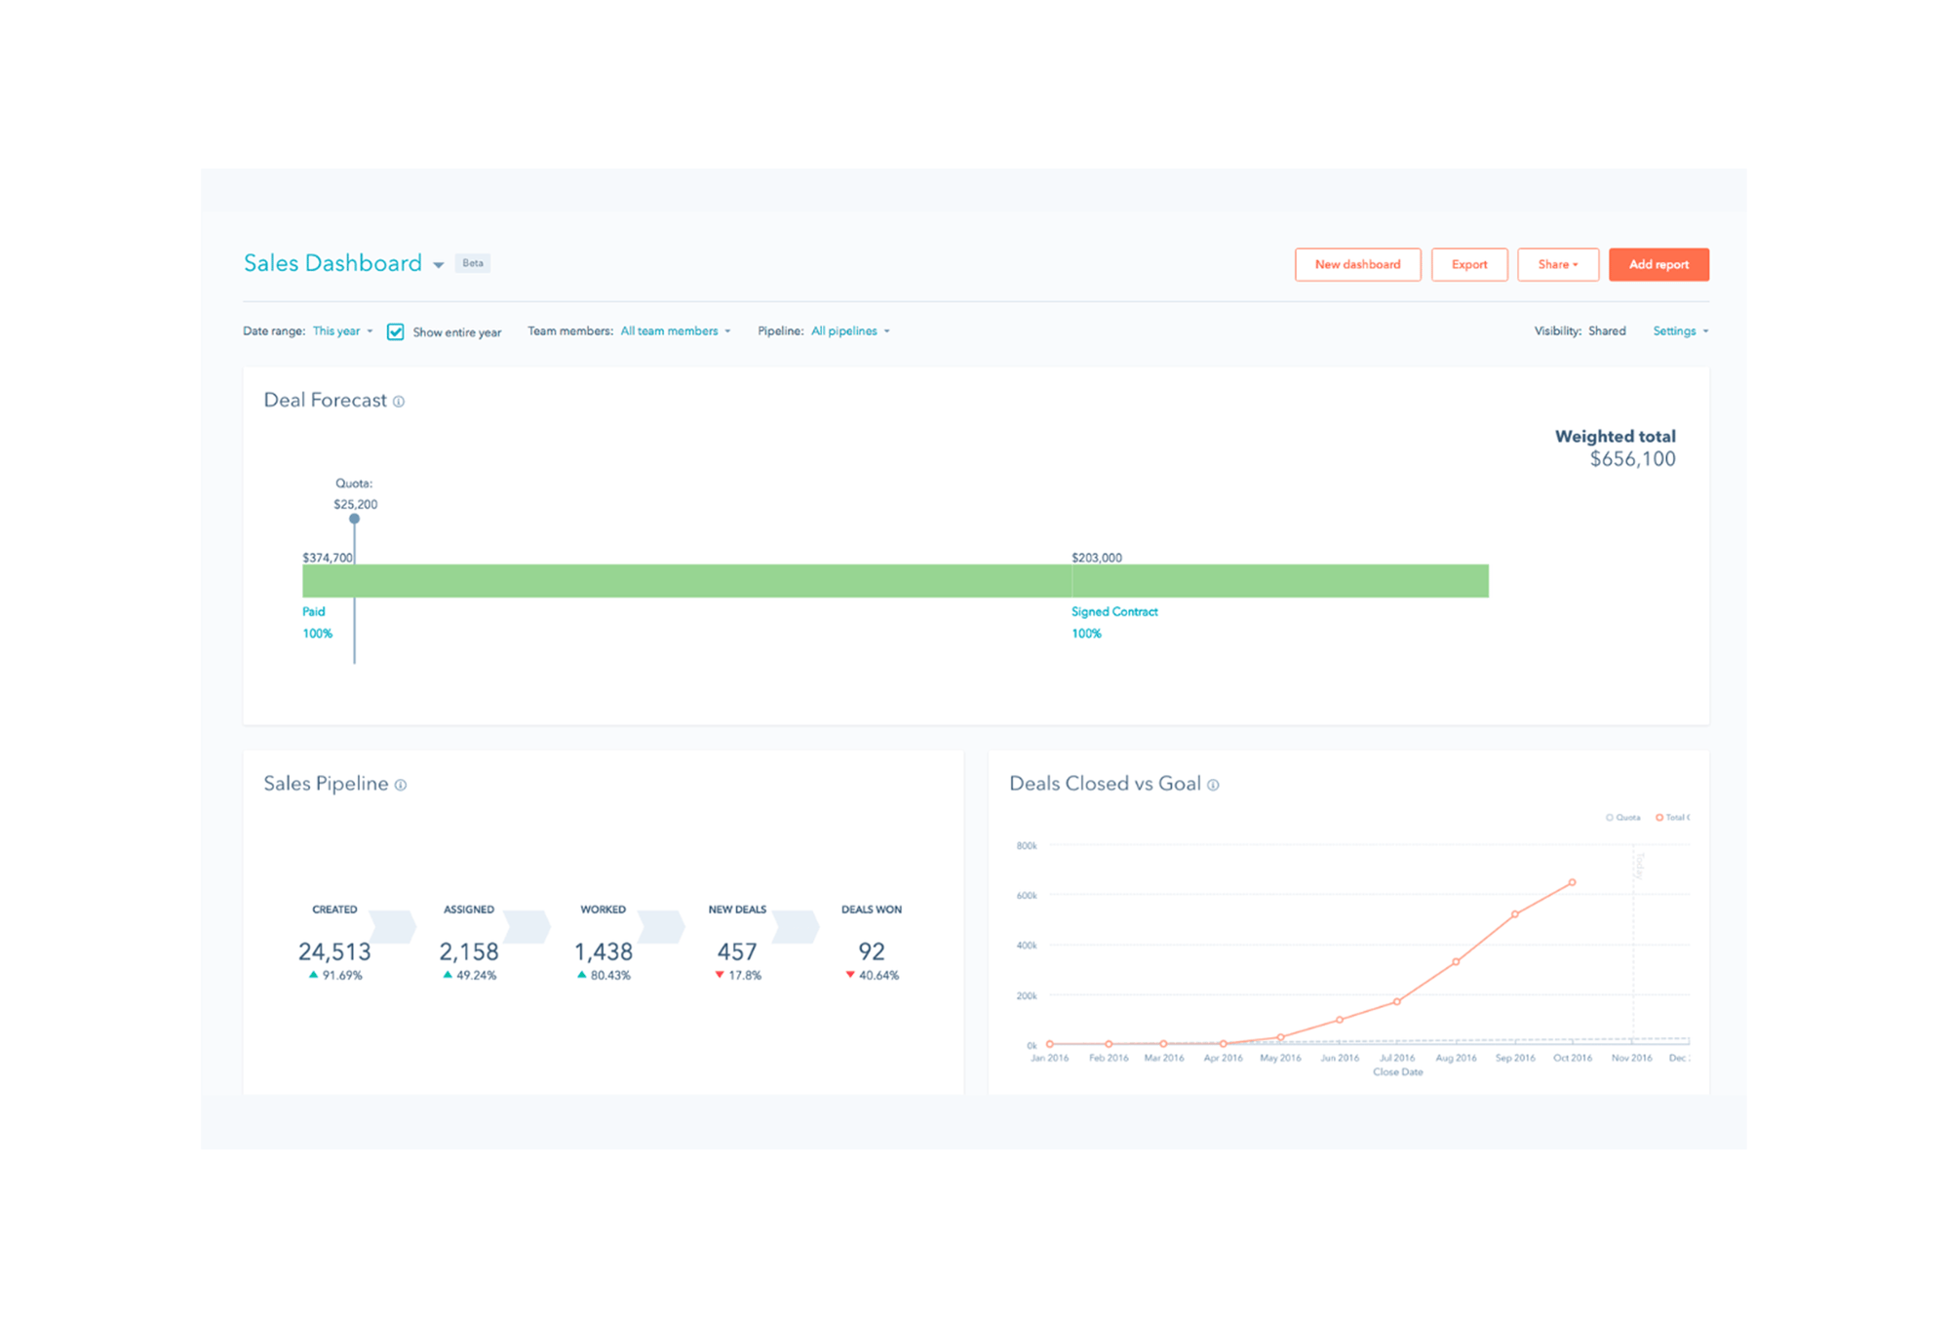
Task: Click the arrow between Created and Assigned
Action: click(393, 927)
